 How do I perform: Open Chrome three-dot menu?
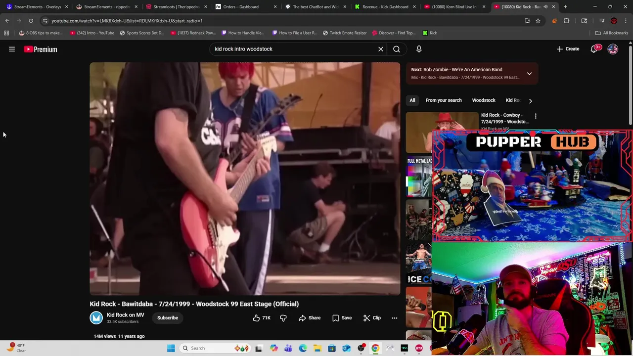pos(626,21)
